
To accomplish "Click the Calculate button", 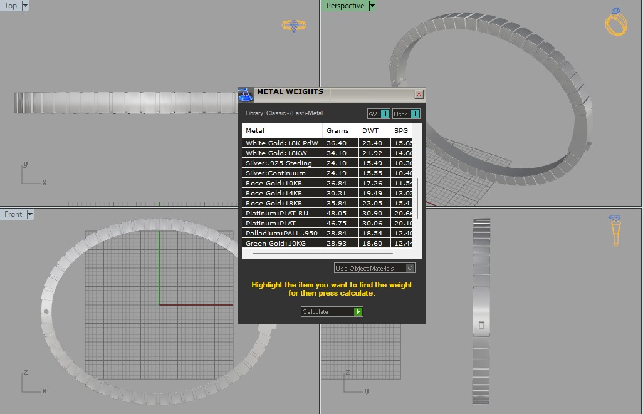I will click(x=332, y=311).
